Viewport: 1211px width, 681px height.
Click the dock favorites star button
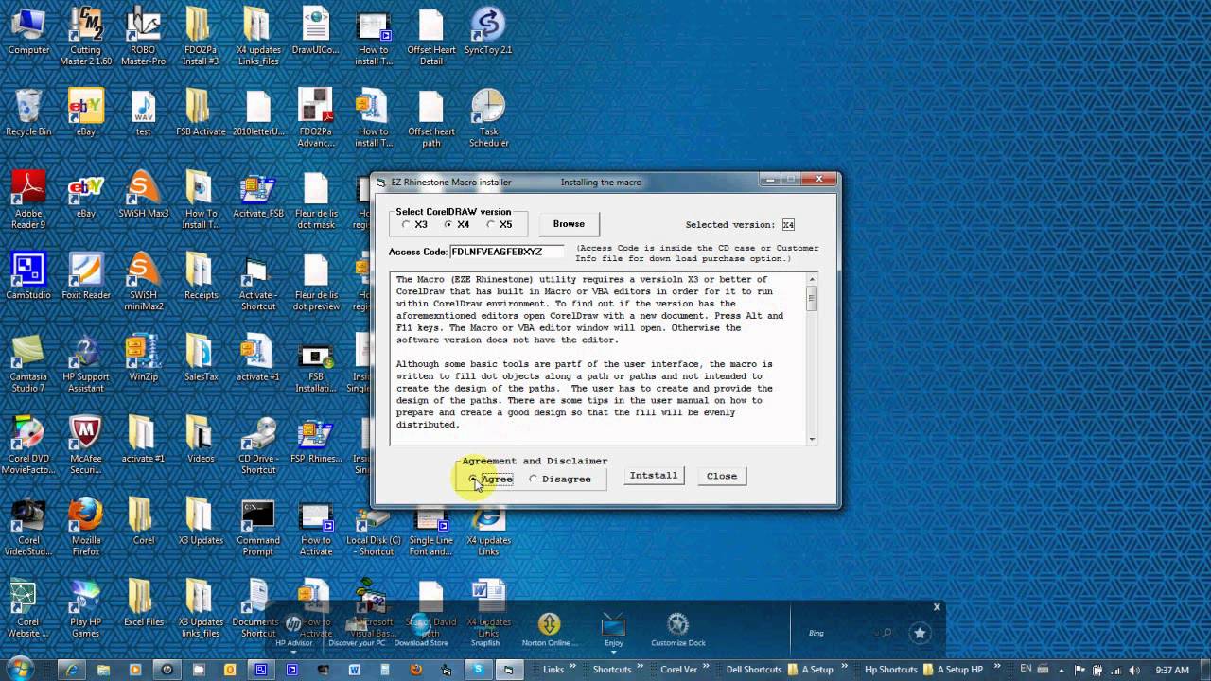920,633
